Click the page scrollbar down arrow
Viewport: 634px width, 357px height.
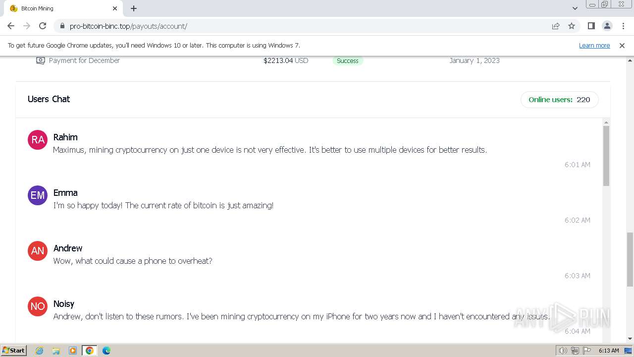[630, 339]
